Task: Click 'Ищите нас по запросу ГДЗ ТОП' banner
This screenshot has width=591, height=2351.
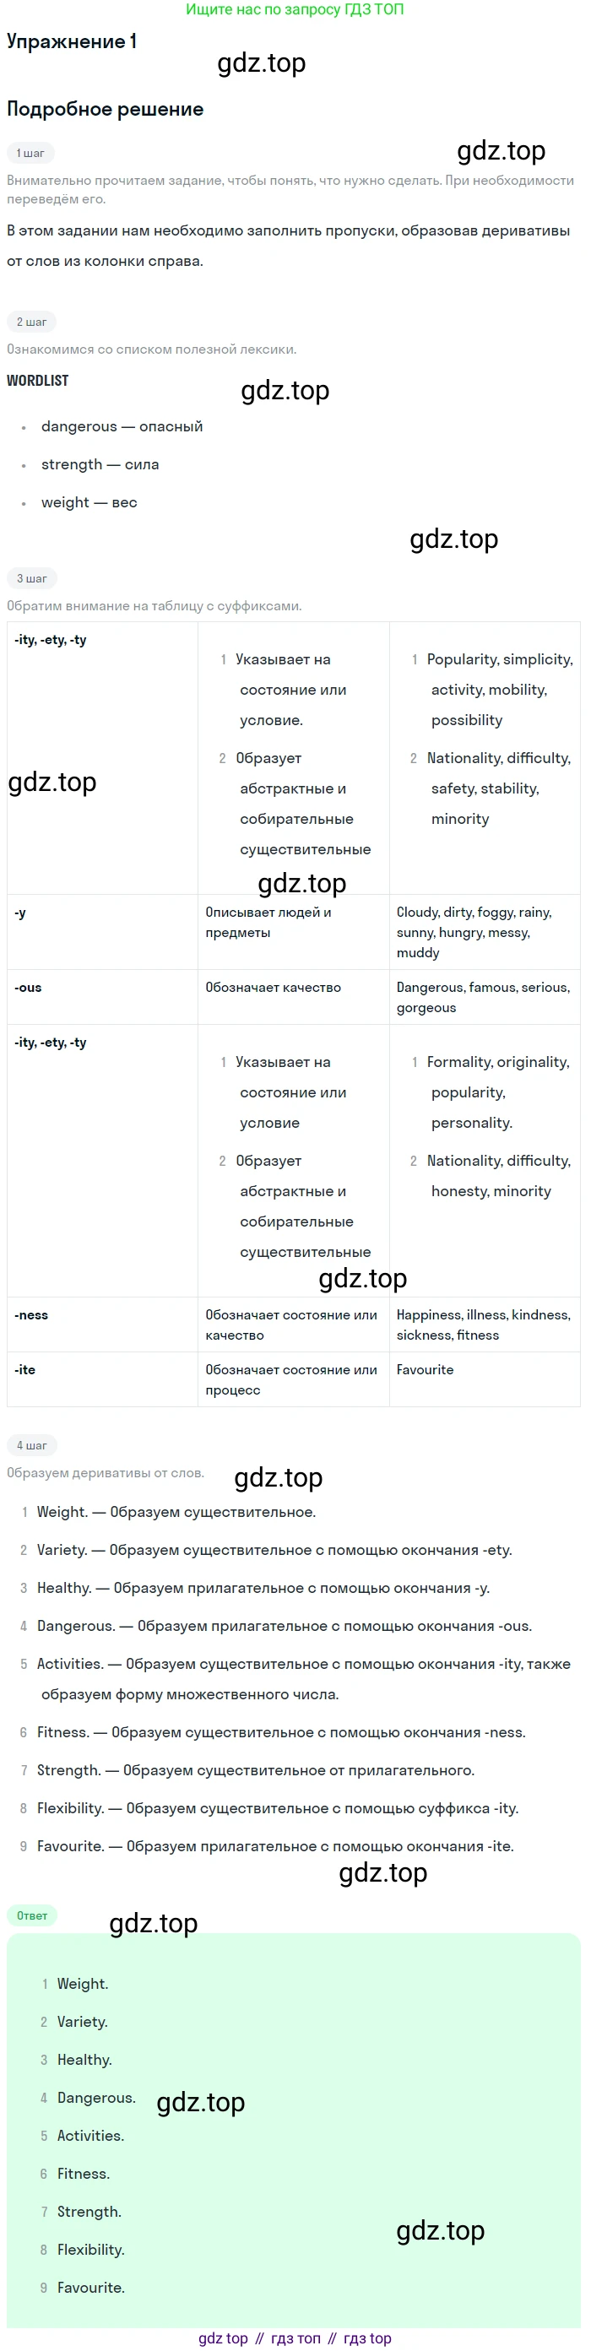Action: (295, 9)
